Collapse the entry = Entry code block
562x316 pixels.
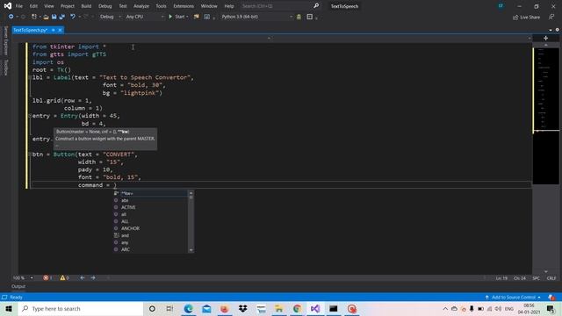[x=30, y=116]
